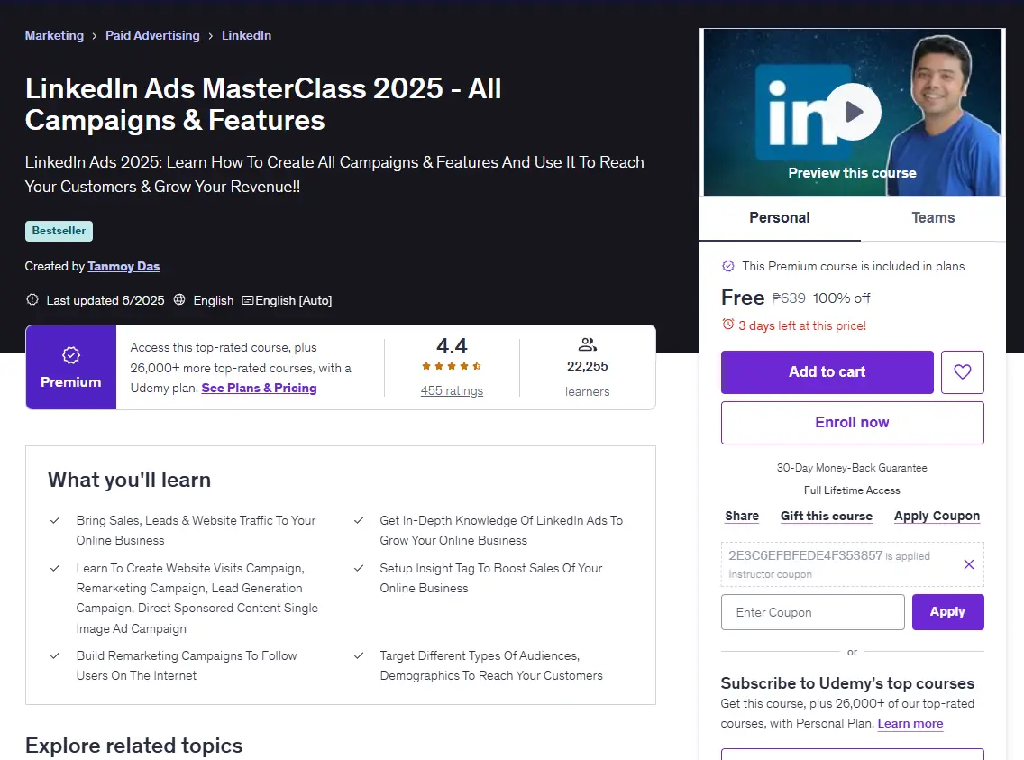Click '30-Day Money-Back Guarantee' text
Image resolution: width=1024 pixels, height=760 pixels.
(852, 468)
